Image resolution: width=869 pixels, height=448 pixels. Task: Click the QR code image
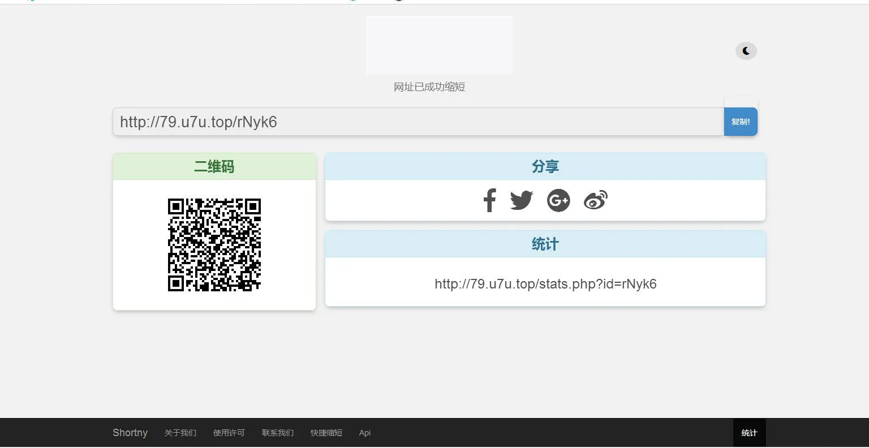pyautogui.click(x=214, y=244)
